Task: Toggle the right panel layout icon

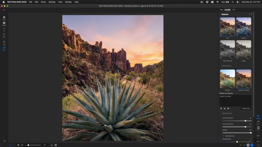Action: [x=258, y=145]
